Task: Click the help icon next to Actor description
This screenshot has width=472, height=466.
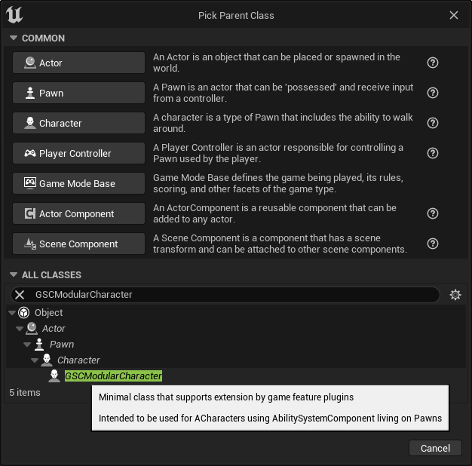Action: [433, 63]
